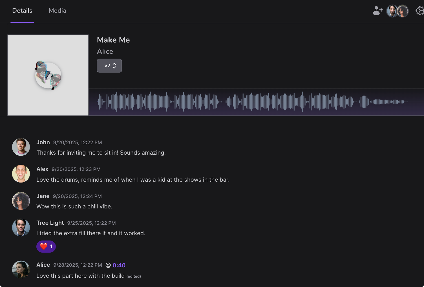Click the waveform to seek playback
The width and height of the screenshot is (424, 287).
pos(254,101)
